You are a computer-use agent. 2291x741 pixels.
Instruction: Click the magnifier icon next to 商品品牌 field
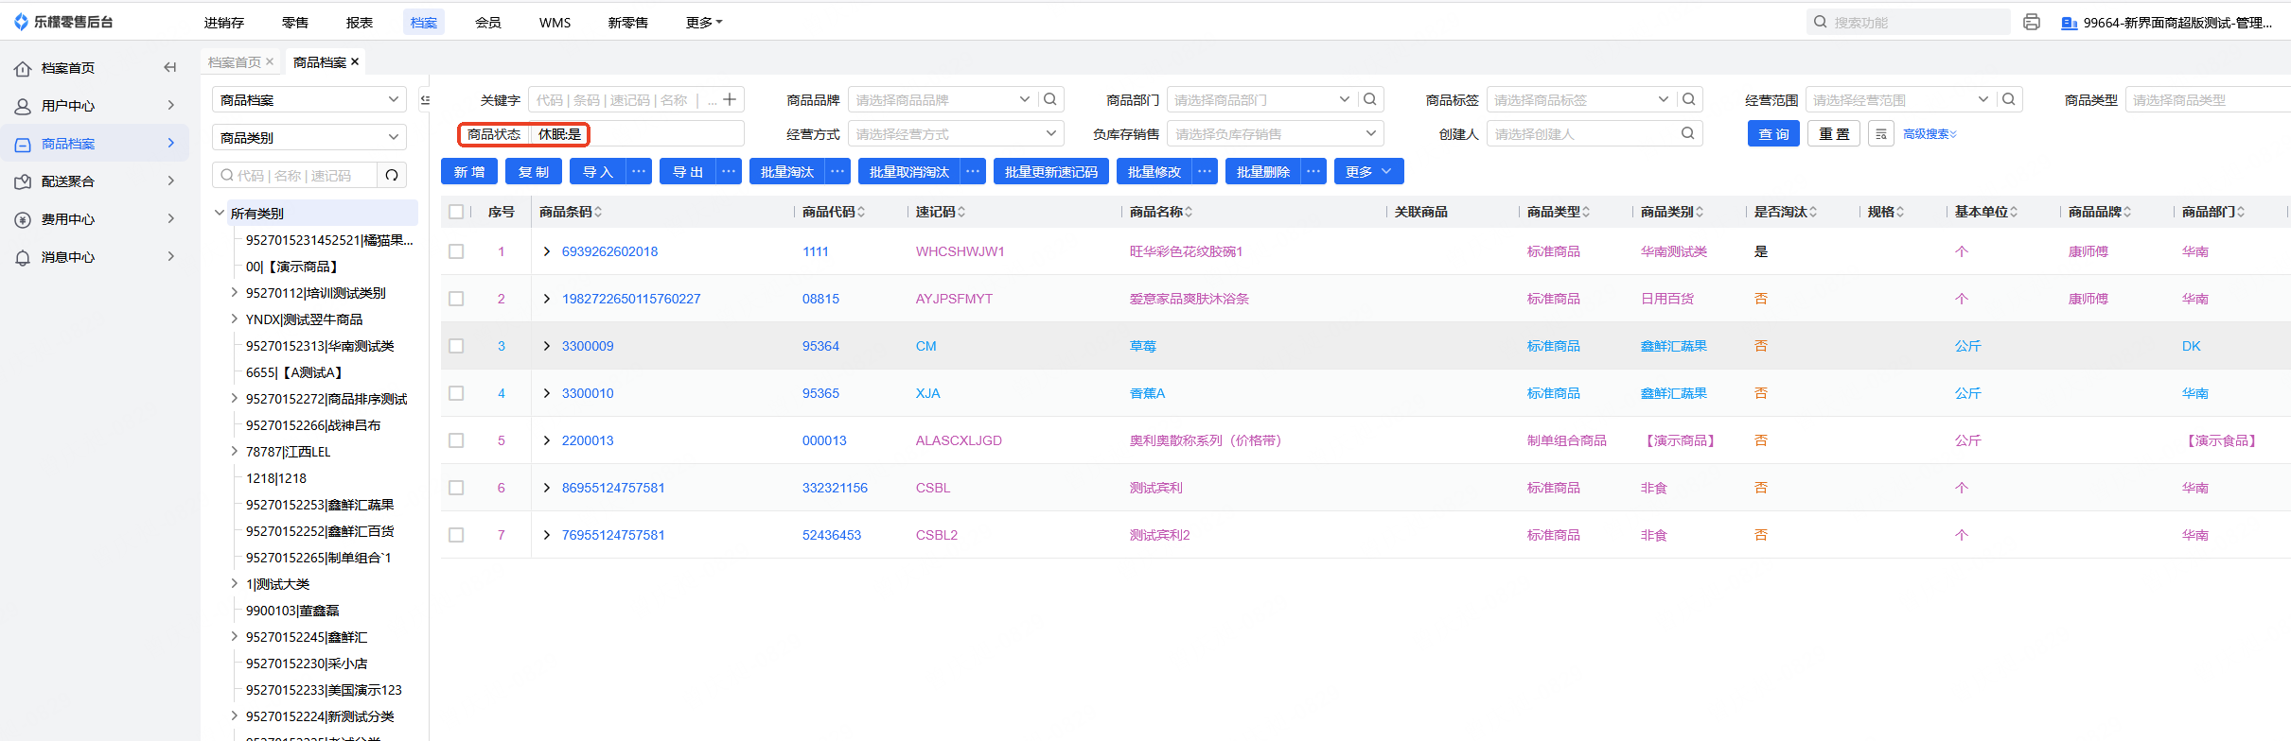(x=1050, y=99)
